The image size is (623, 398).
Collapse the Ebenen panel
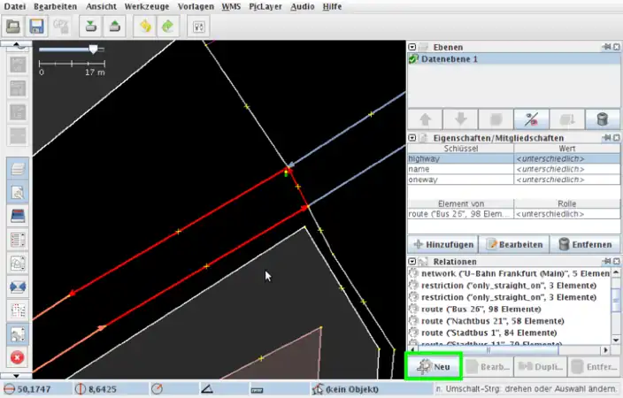coord(413,46)
